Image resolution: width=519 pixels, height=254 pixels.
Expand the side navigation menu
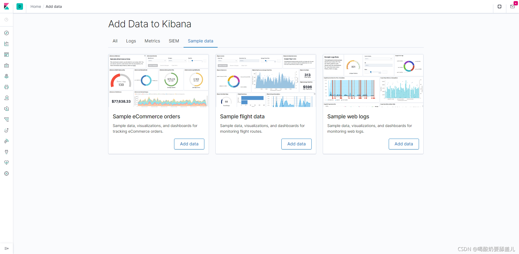click(6, 249)
